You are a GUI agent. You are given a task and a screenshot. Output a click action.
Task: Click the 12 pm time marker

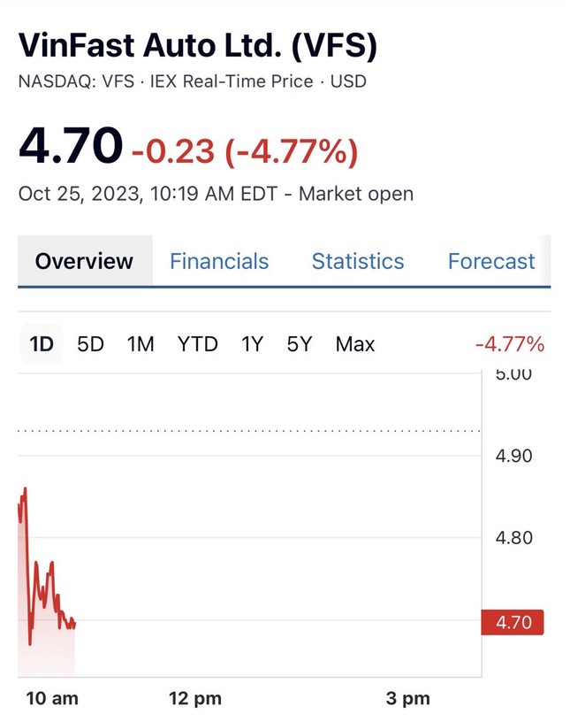194,698
